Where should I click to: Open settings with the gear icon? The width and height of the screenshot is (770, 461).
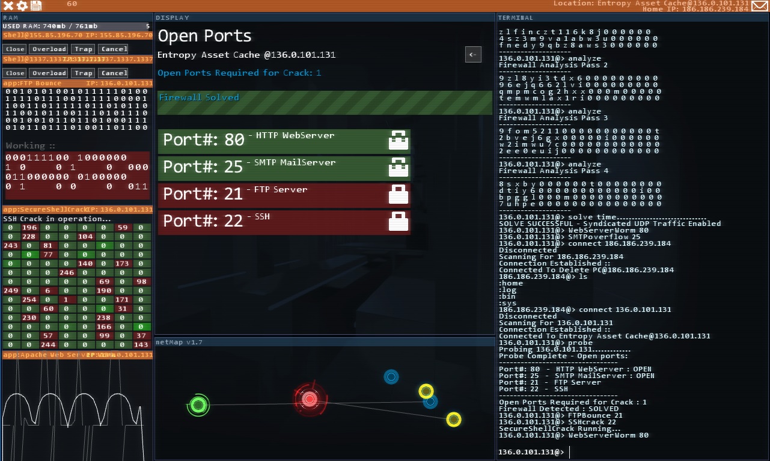tap(22, 5)
